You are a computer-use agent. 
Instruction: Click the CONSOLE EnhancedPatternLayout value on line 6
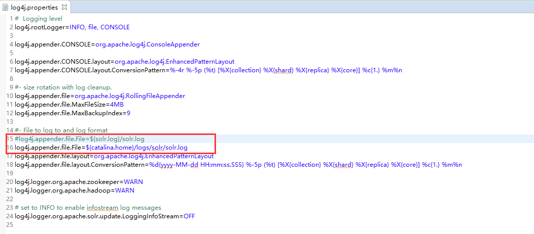(x=174, y=61)
